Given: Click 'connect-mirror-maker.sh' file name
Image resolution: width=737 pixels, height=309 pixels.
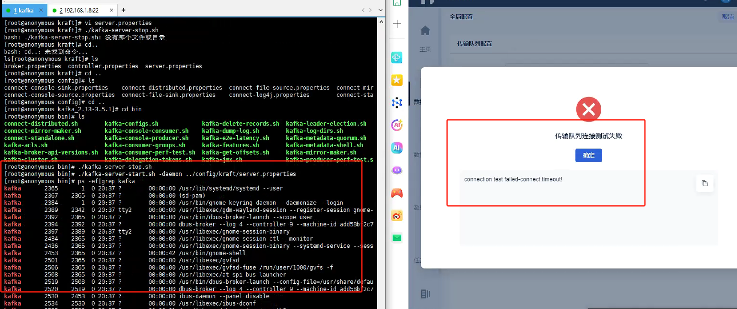Looking at the screenshot, I should click(43, 131).
